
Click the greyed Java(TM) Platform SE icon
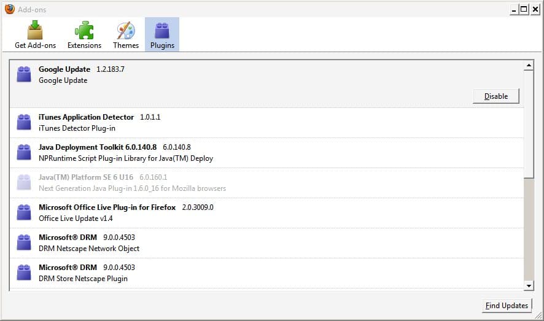point(24,182)
